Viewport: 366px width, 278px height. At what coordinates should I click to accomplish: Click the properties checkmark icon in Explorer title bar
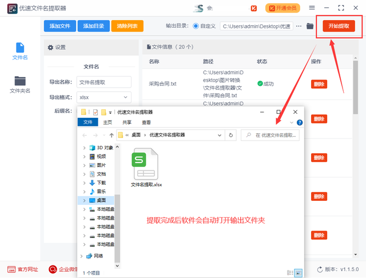[96, 112]
